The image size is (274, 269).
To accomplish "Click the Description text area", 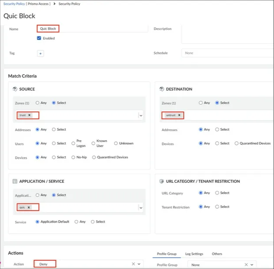I will (x=226, y=34).
